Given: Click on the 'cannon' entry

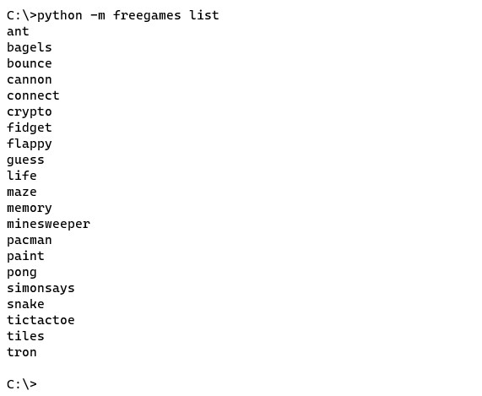Looking at the screenshot, I should (30, 79).
